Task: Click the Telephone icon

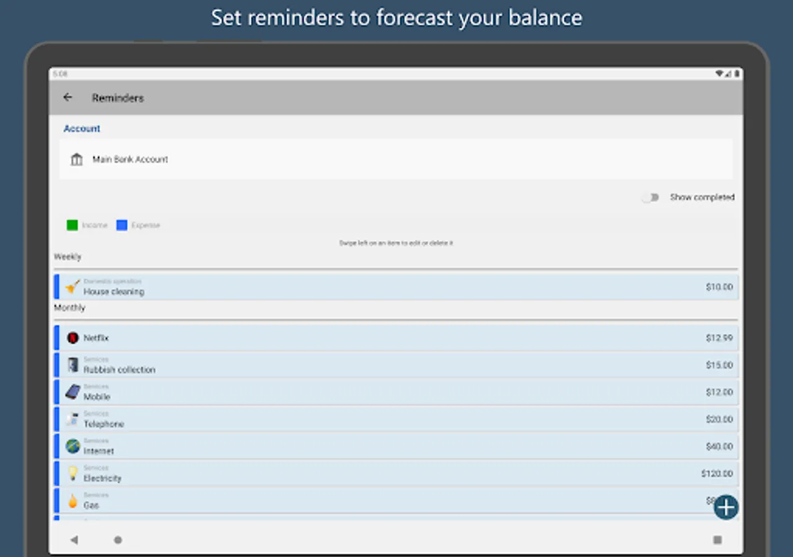Action: coord(72,420)
